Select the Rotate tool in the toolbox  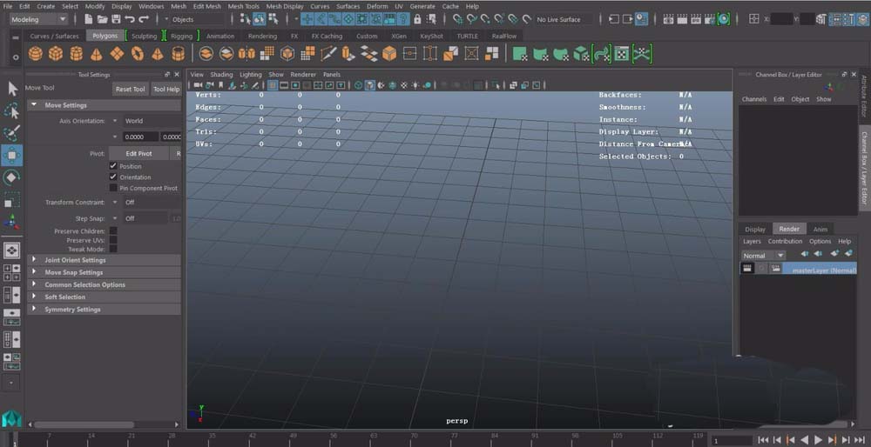(x=12, y=177)
